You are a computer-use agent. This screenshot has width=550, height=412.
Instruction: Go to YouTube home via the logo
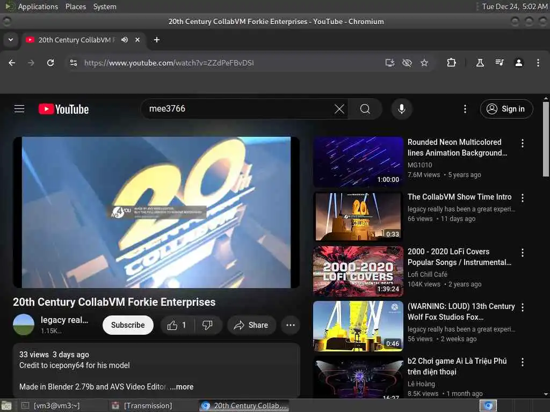[x=63, y=109]
